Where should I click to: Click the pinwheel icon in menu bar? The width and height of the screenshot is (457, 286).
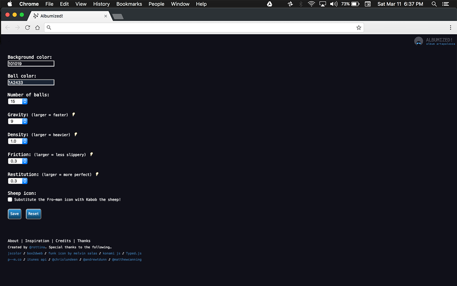(x=290, y=4)
